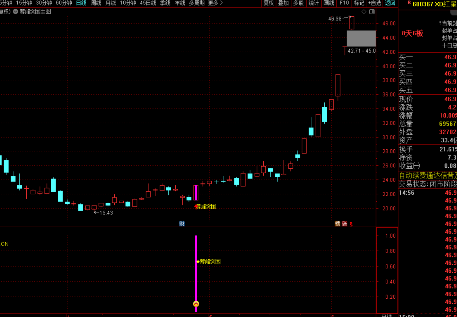457x317 pixels.
Task: Open the 复权 adjustment menu
Action: 269,3
